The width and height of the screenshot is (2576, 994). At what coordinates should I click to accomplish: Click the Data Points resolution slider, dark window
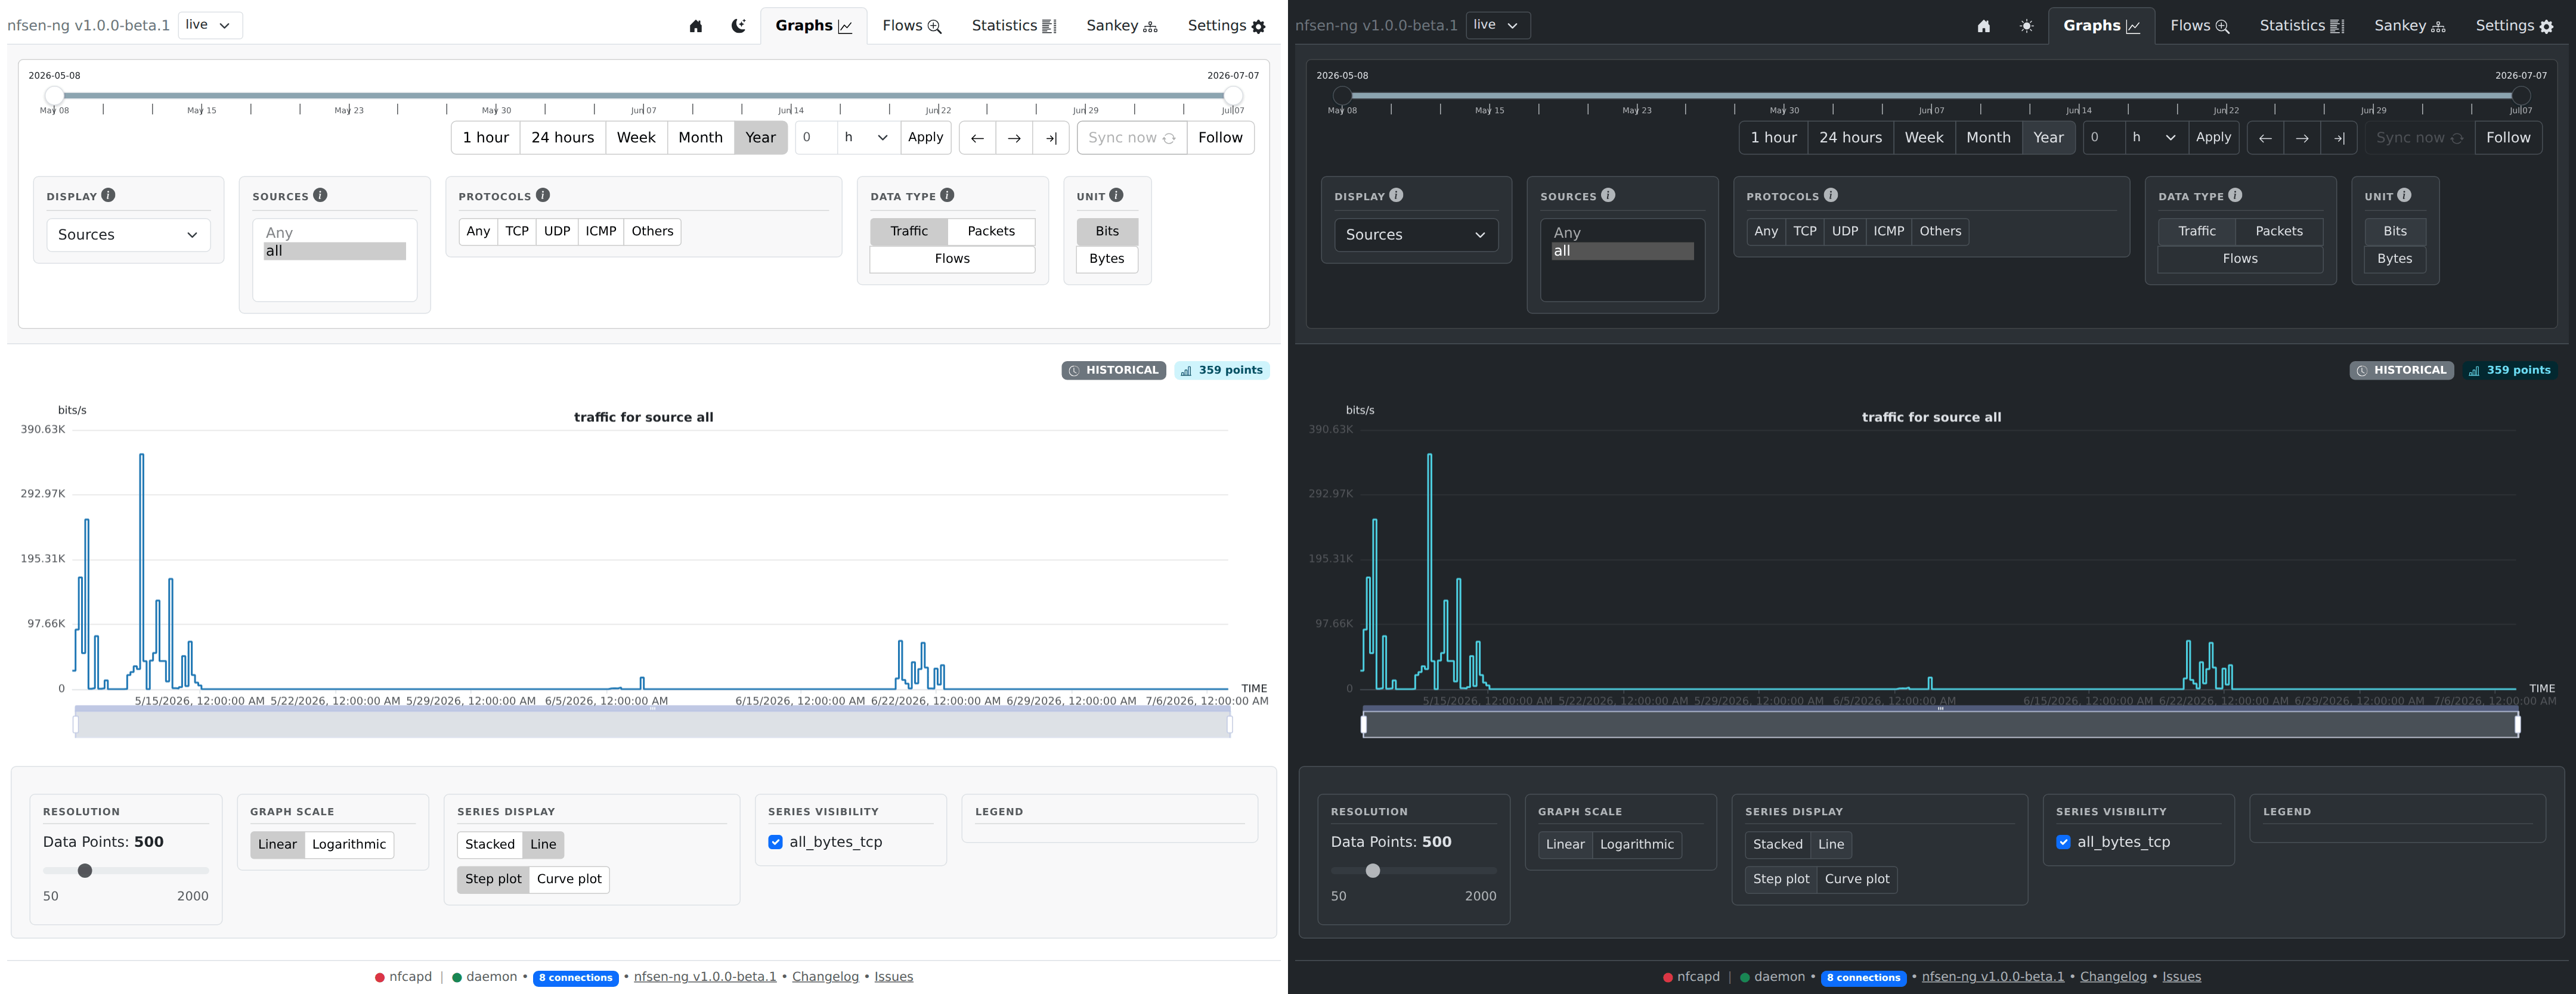pyautogui.click(x=1414, y=871)
